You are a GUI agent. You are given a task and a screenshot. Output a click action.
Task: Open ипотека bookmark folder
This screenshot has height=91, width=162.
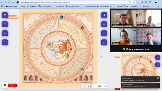pos(118,6)
